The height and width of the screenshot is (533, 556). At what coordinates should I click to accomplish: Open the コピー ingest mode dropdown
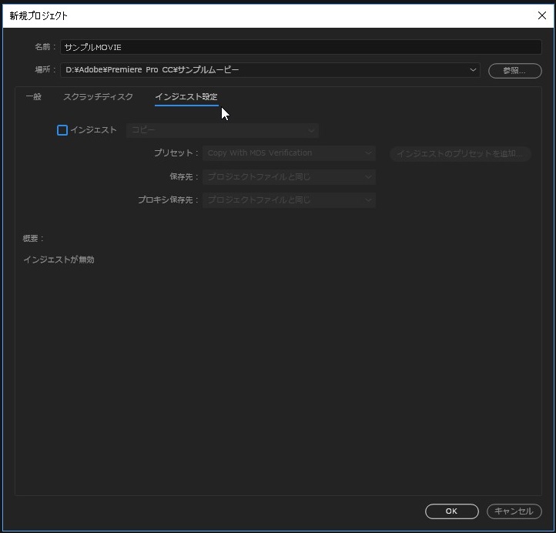pos(222,130)
